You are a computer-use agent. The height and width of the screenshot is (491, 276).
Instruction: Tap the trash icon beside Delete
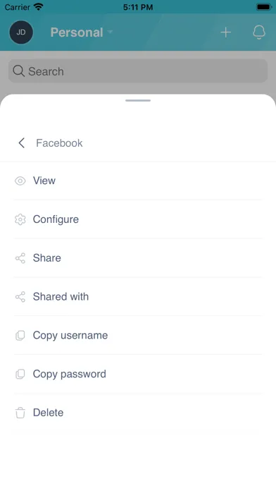tap(20, 413)
